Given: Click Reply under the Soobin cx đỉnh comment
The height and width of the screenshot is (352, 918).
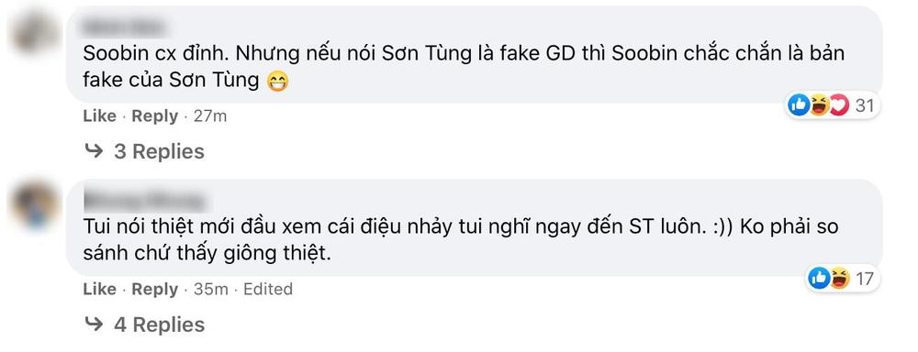Looking at the screenshot, I should (x=154, y=116).
